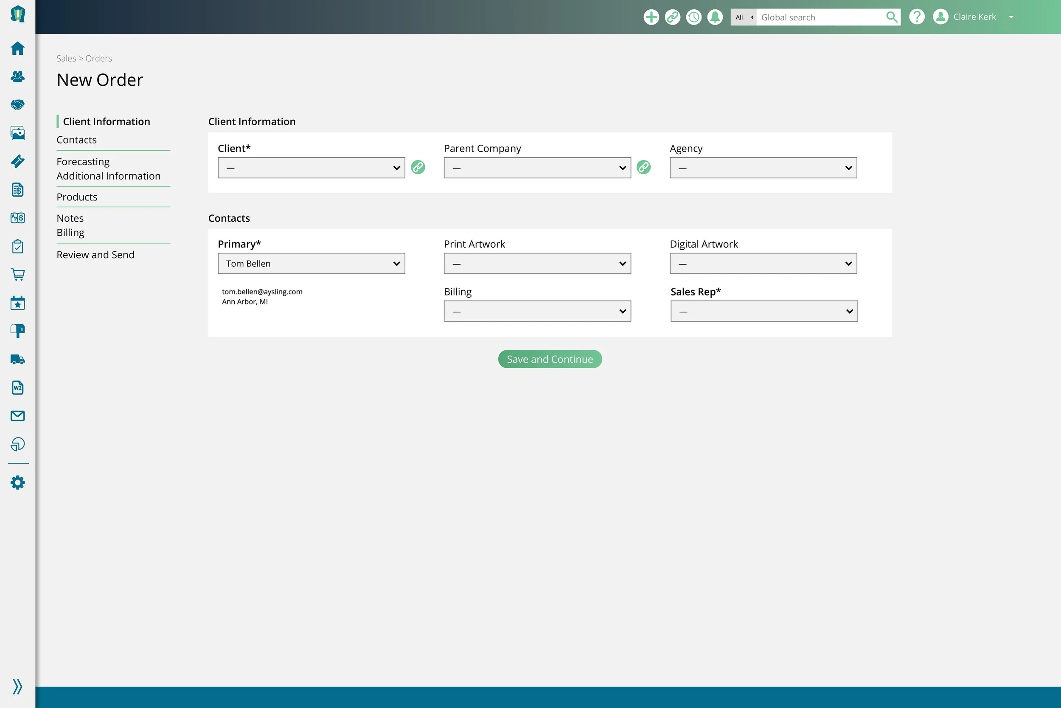The height and width of the screenshot is (708, 1061).
Task: Click the shopping cart sidebar icon
Action: [17, 274]
